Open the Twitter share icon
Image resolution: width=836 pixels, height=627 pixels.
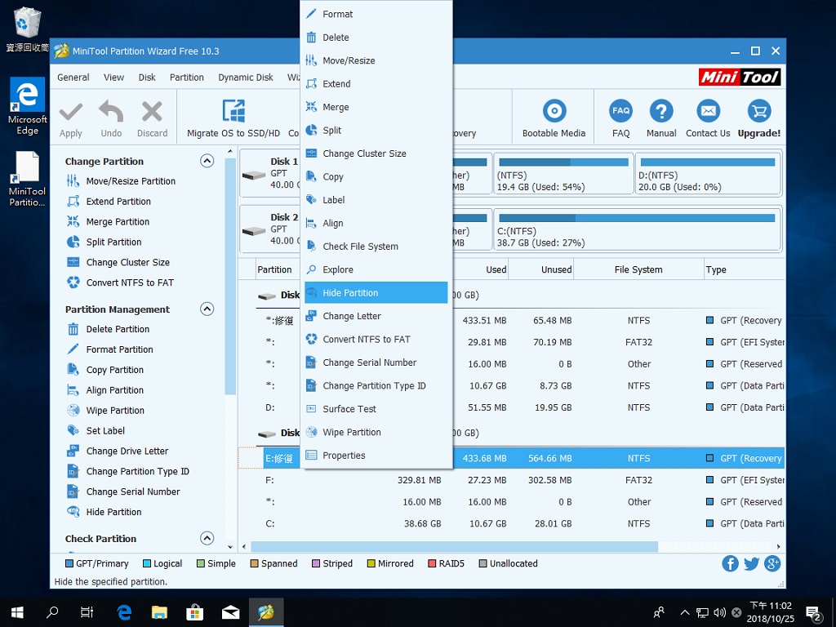tap(751, 563)
